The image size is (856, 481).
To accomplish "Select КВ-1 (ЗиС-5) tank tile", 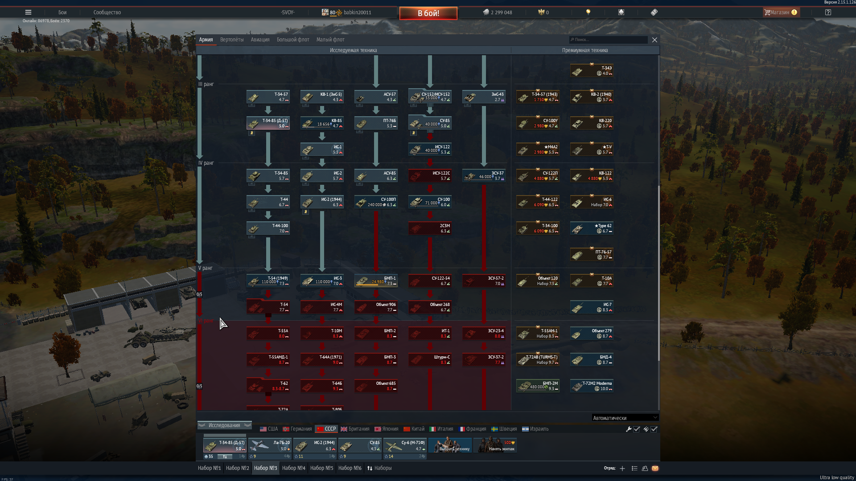I will 322,97.
